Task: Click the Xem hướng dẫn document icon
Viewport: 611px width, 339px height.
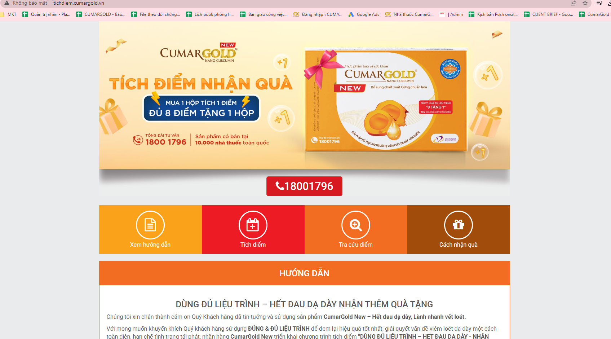Action: click(x=150, y=225)
